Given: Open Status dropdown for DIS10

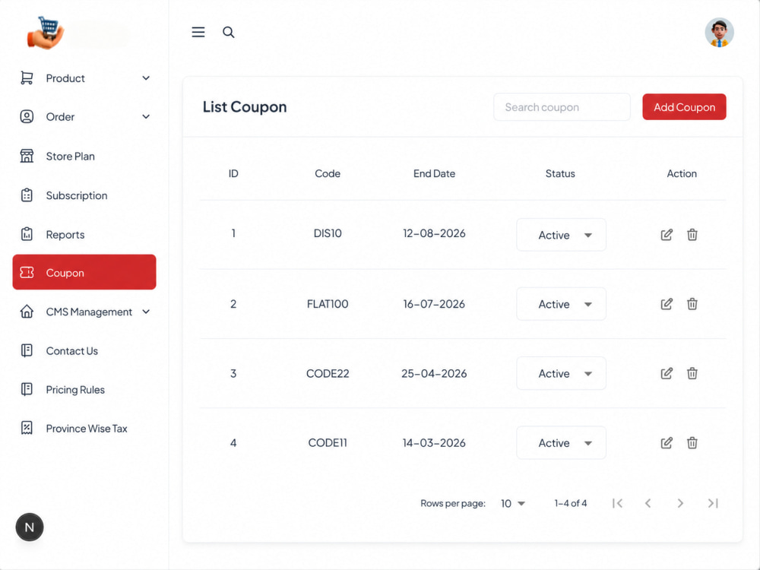Looking at the screenshot, I should (562, 235).
